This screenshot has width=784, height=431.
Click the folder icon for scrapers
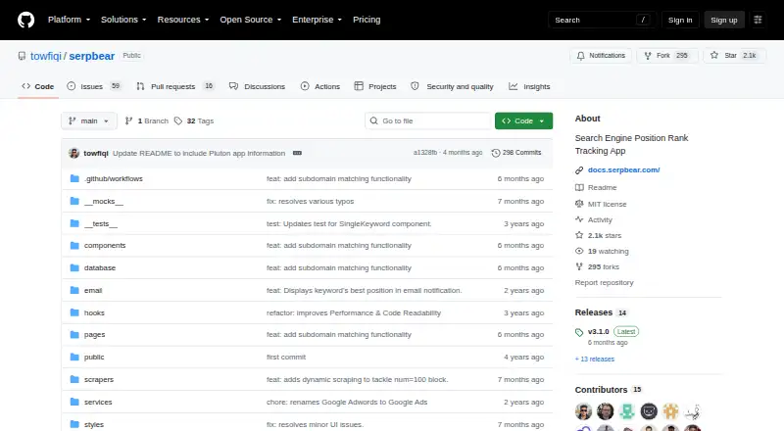pos(74,379)
